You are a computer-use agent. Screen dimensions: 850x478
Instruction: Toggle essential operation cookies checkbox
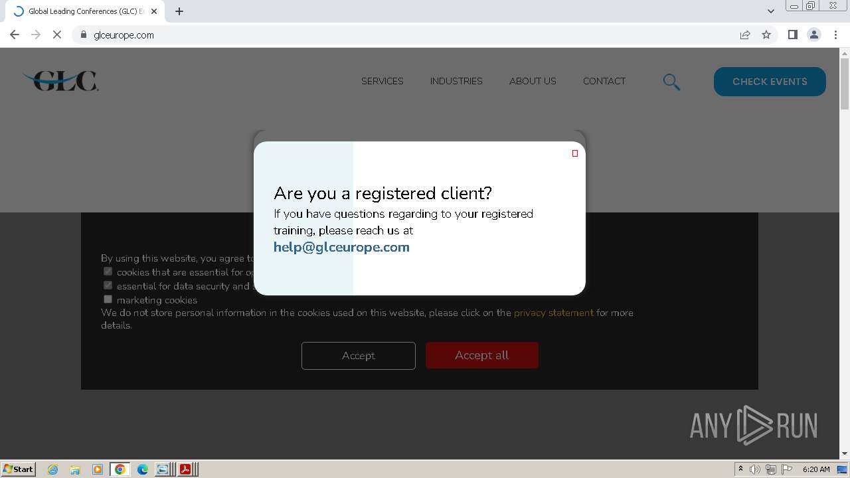point(108,271)
